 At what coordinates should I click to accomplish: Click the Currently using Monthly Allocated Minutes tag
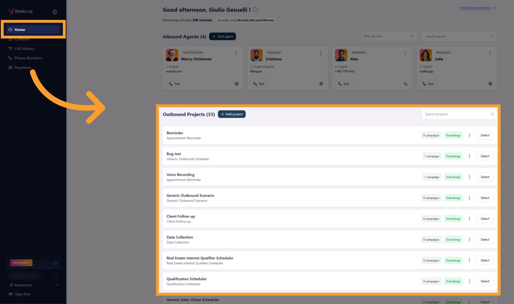pyautogui.click(x=246, y=20)
